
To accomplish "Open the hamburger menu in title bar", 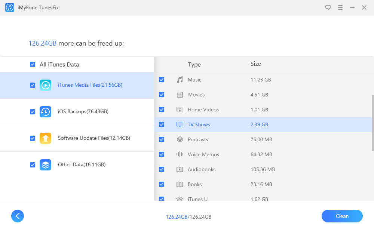I will [340, 7].
